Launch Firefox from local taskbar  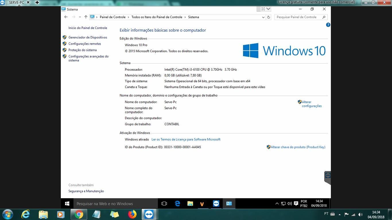click(132, 214)
